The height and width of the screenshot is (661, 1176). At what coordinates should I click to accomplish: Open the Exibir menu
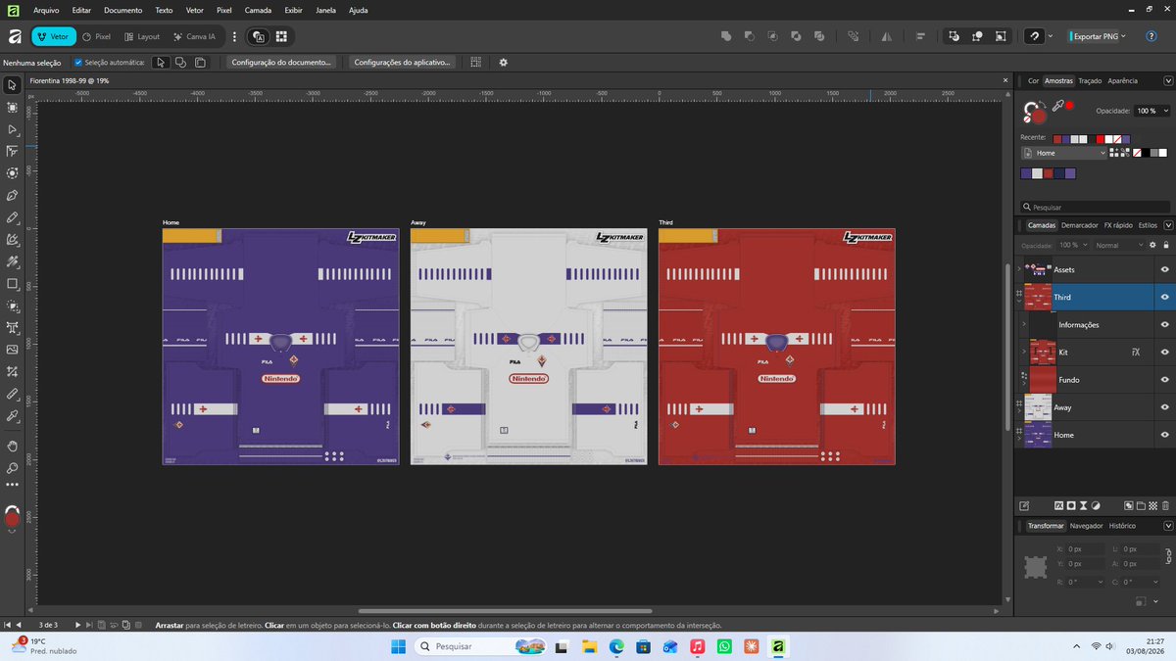(293, 10)
